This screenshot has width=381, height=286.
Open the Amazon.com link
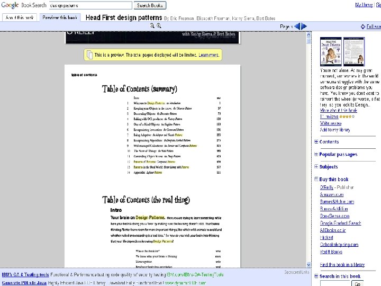click(x=332, y=194)
